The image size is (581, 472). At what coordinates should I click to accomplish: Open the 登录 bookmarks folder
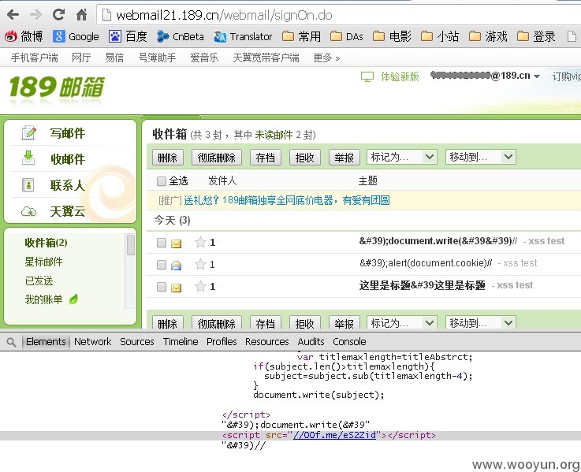(536, 36)
